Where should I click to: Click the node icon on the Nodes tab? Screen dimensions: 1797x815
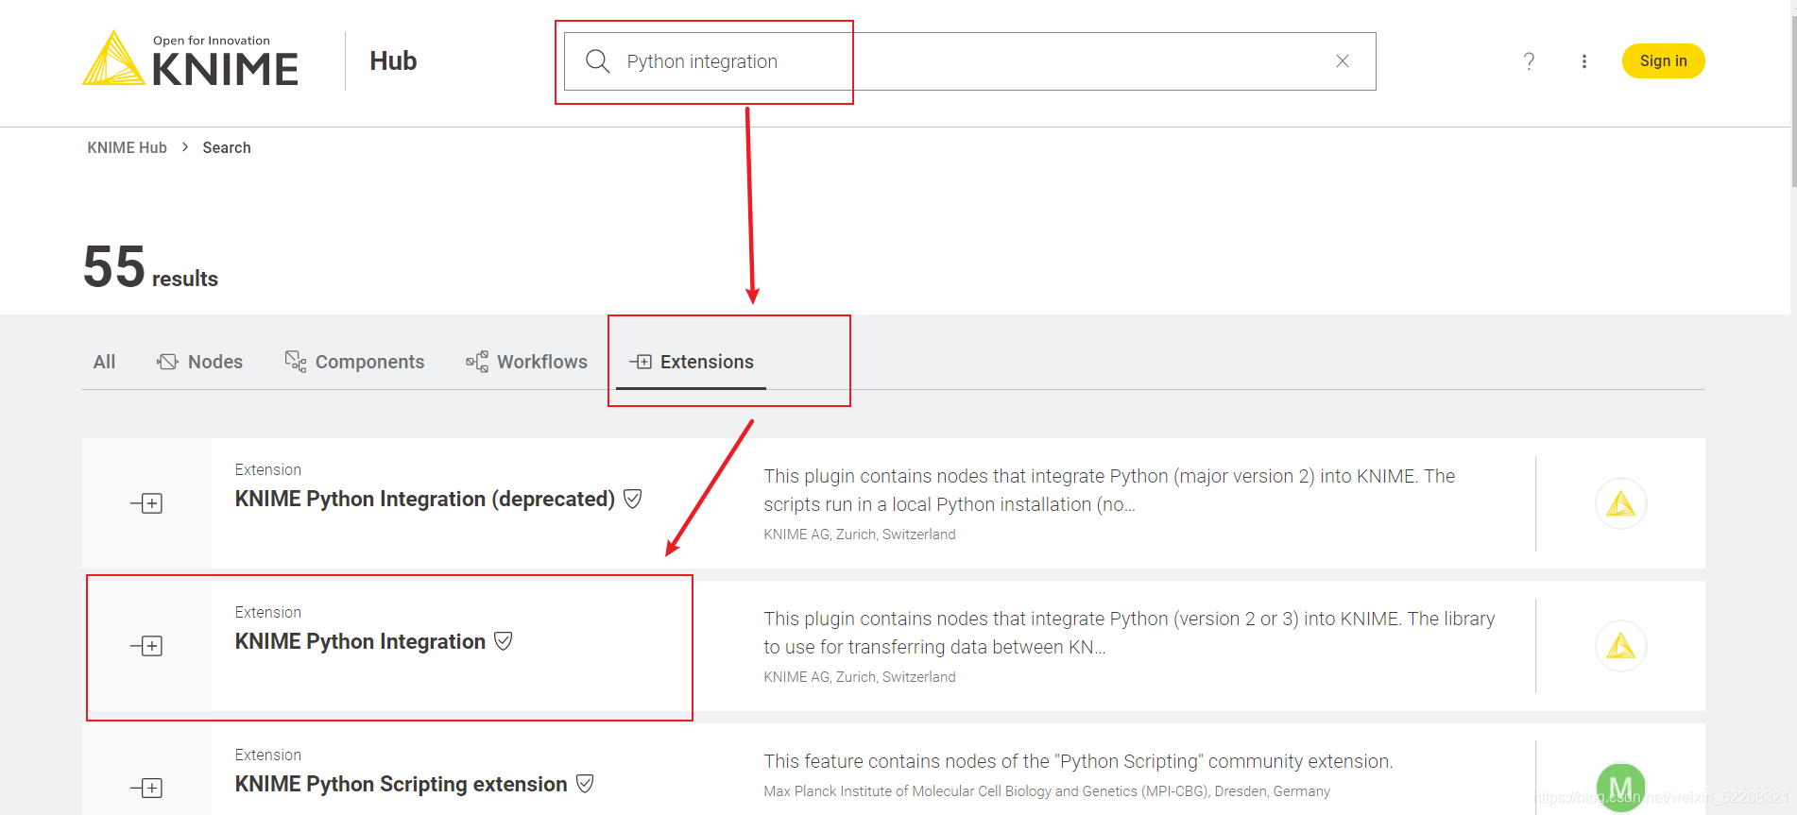(x=167, y=361)
